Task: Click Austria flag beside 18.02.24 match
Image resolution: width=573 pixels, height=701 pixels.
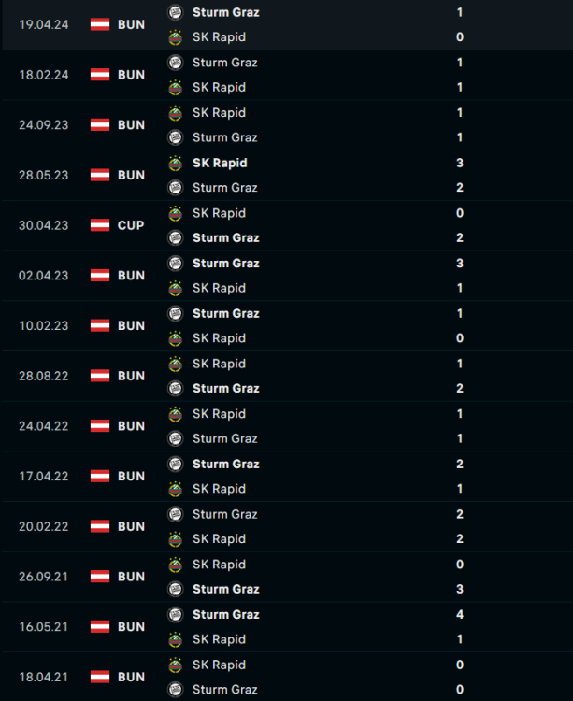Action: 100,75
